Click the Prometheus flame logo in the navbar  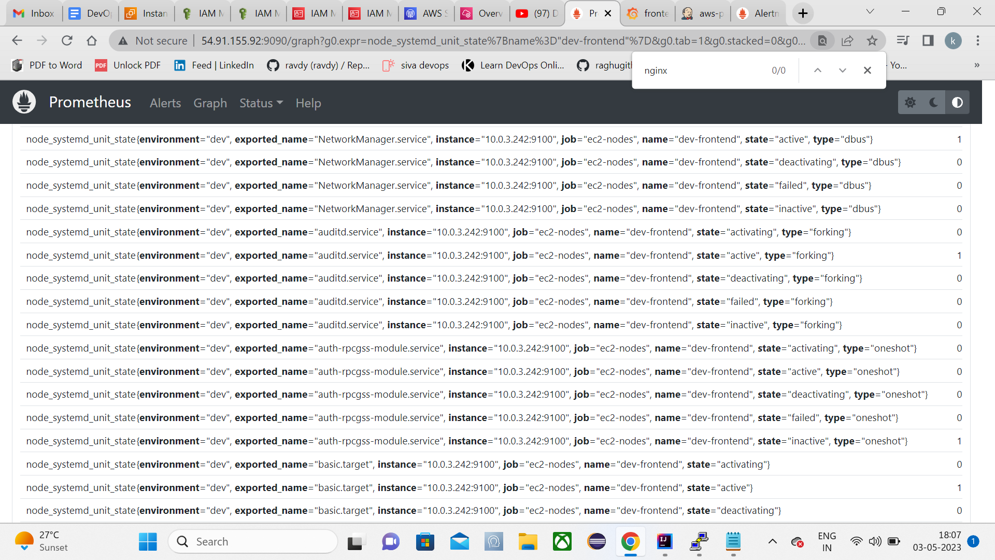(x=24, y=102)
